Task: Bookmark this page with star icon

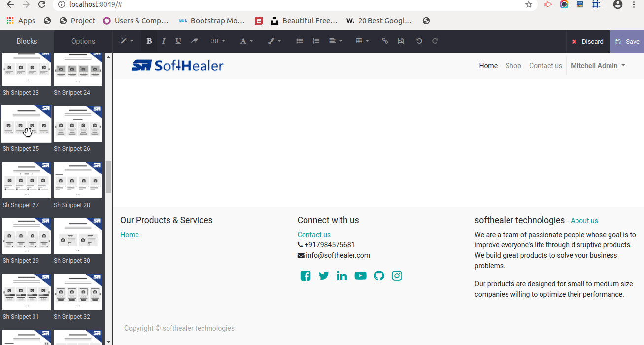Action: pos(529,4)
